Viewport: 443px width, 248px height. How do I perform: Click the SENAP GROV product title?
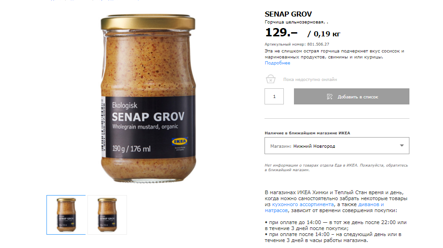pos(288,14)
